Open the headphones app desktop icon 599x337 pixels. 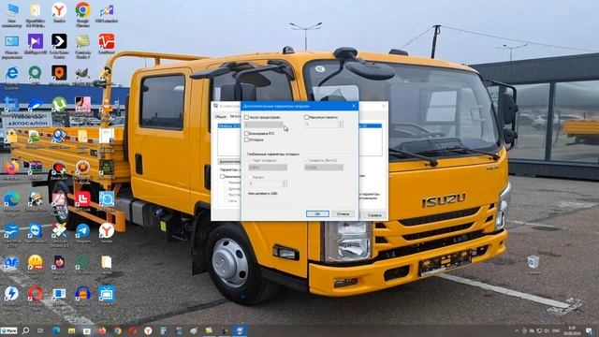click(82, 294)
